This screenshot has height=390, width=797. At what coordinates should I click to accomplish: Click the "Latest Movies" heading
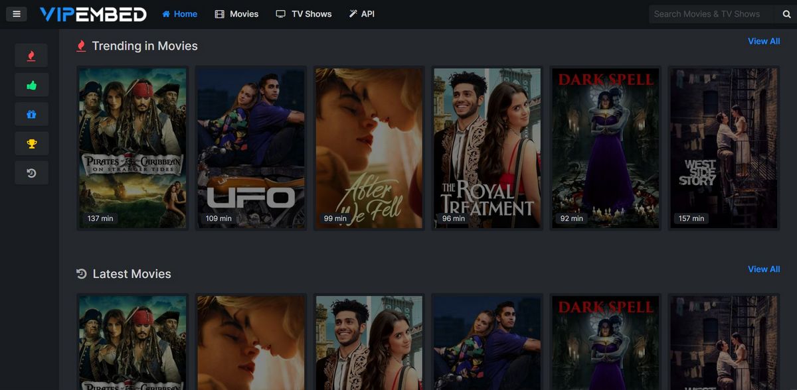coord(132,274)
